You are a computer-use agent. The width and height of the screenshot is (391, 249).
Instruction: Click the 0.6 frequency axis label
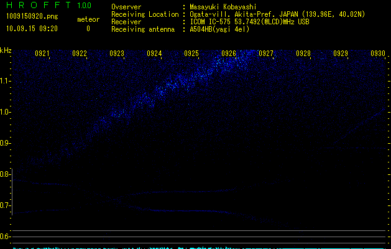5,237
